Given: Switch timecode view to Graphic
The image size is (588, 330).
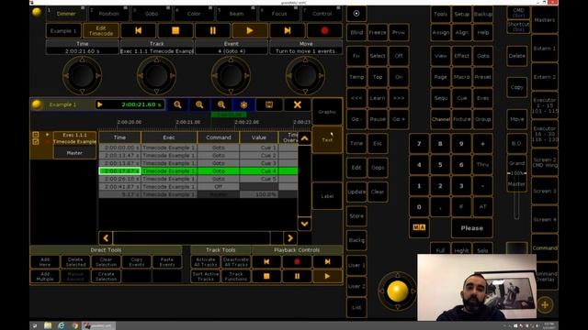Looking at the screenshot, I should (327, 112).
